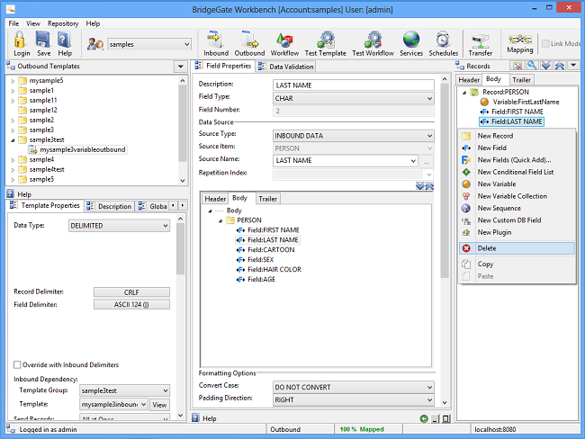This screenshot has height=439, width=585.
Task: Expand all records with double-down arrows
Action: tap(546, 66)
